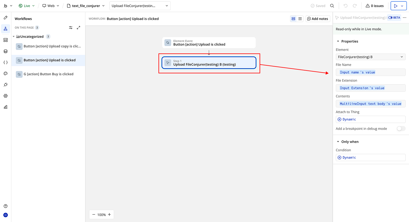Select Button [action] Upload is clicked workflow
Image resolution: width=409 pixels, height=222 pixels.
point(48,60)
